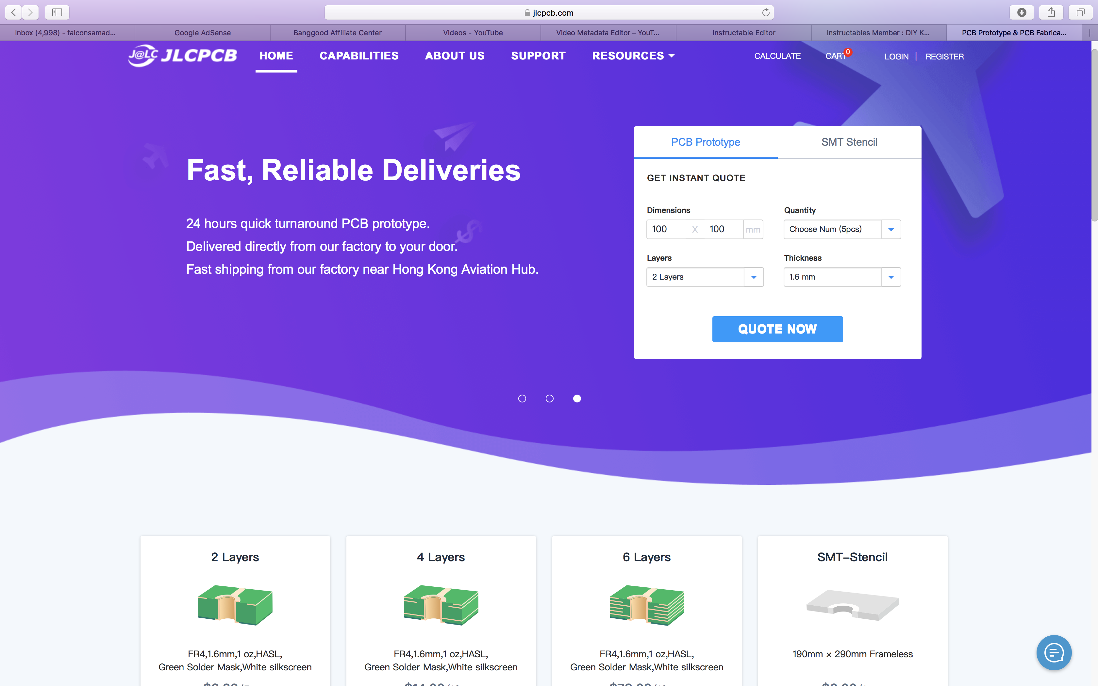Screen dimensions: 1098x686
Task: Open the Layers dropdown arrow
Action: coord(754,277)
